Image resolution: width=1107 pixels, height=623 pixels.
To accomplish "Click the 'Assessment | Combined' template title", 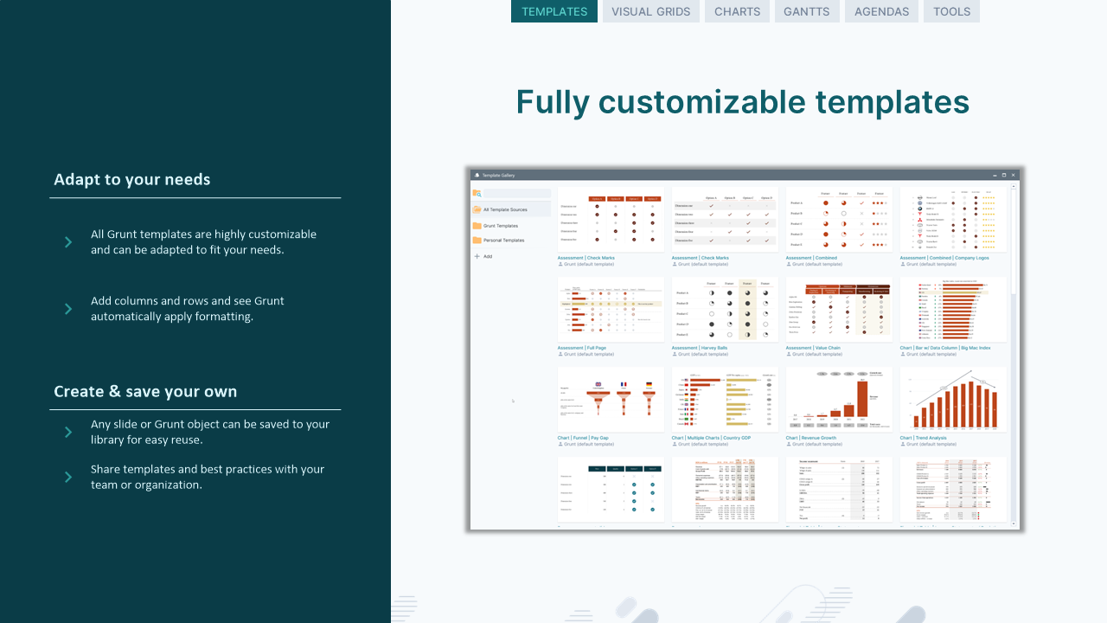I will pyautogui.click(x=811, y=258).
